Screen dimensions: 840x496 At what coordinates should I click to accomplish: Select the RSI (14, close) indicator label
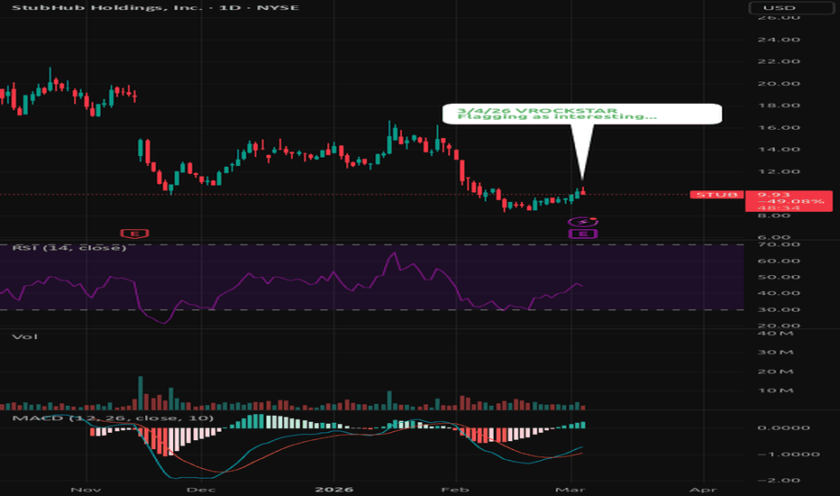click(69, 248)
